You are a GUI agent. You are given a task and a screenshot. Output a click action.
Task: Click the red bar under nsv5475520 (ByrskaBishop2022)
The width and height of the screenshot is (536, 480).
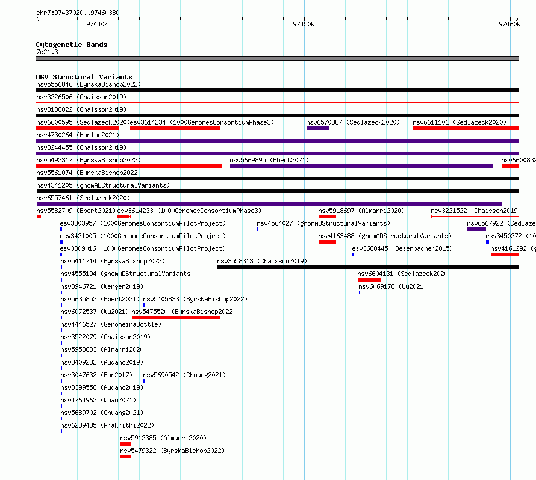(x=176, y=318)
